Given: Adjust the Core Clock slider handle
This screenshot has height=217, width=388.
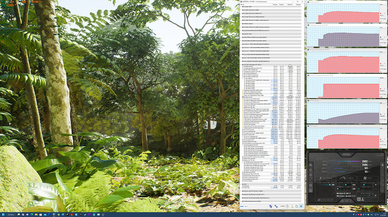Looking at the screenshot, I should [x=346, y=185].
